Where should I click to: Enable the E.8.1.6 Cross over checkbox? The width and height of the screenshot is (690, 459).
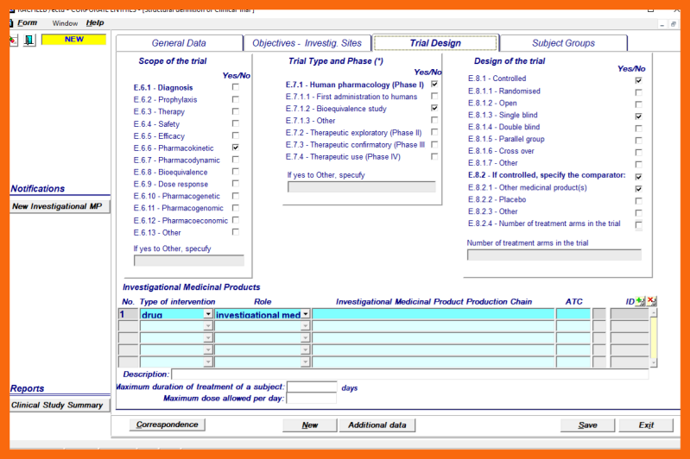coord(638,152)
